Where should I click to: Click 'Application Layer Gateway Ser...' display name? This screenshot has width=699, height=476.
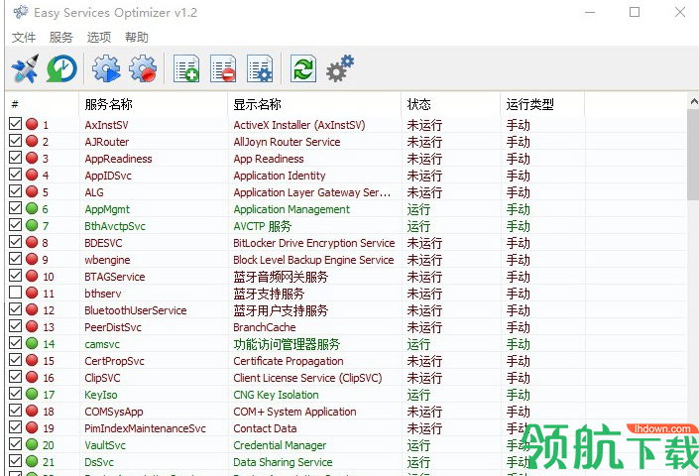pos(311,192)
